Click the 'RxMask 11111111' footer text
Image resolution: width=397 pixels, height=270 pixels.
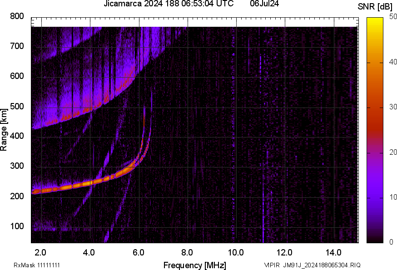[37, 265]
